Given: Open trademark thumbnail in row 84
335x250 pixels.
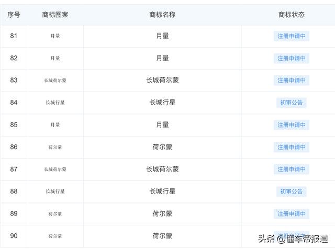Looking at the screenshot, I should click(x=55, y=103).
